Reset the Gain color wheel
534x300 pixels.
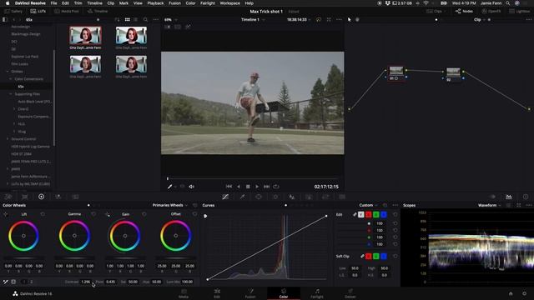click(x=144, y=214)
